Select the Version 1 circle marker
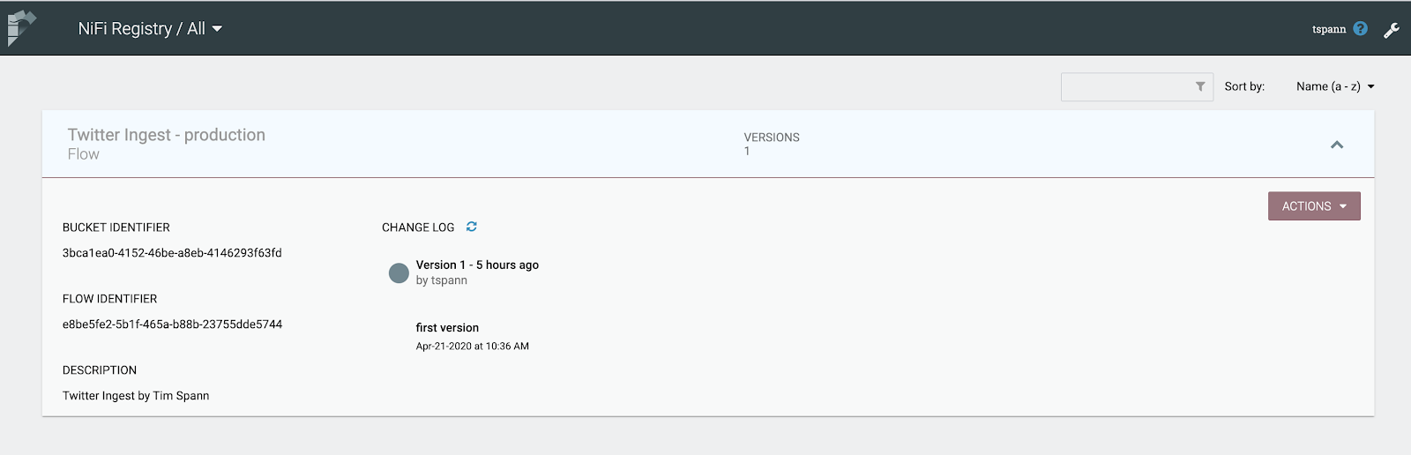This screenshot has width=1411, height=455. click(x=399, y=272)
